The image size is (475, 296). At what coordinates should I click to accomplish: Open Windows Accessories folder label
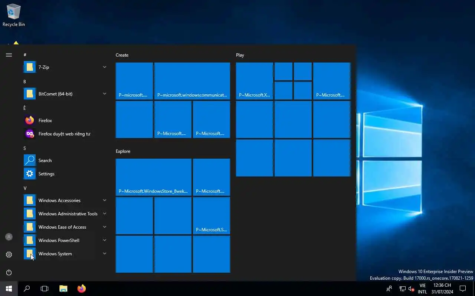(59, 200)
